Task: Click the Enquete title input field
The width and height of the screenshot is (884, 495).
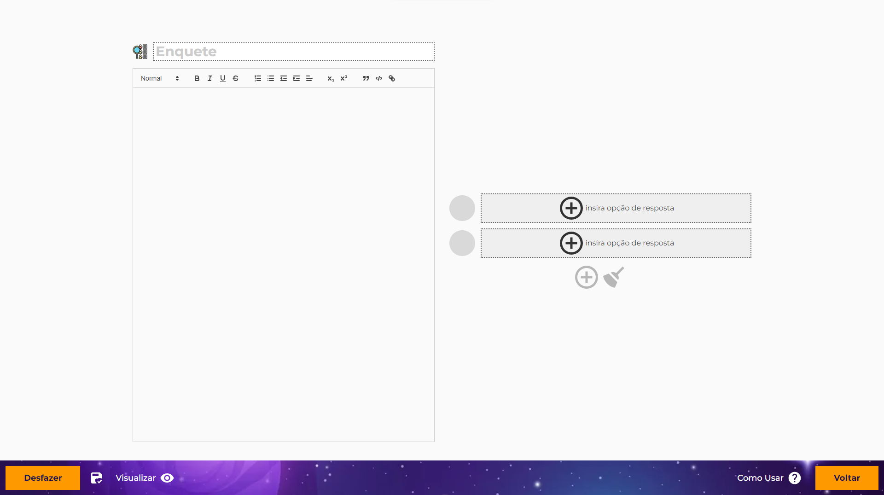Action: [x=294, y=52]
